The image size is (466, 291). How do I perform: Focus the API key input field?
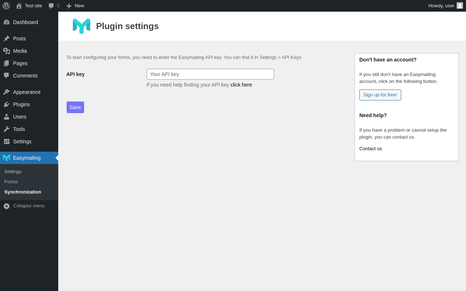pyautogui.click(x=210, y=74)
